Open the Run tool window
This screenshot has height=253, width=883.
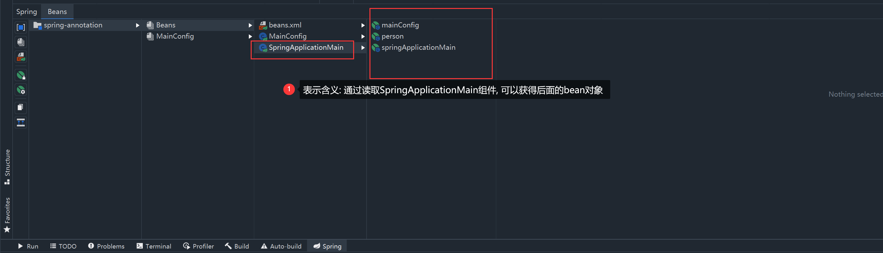coord(28,246)
